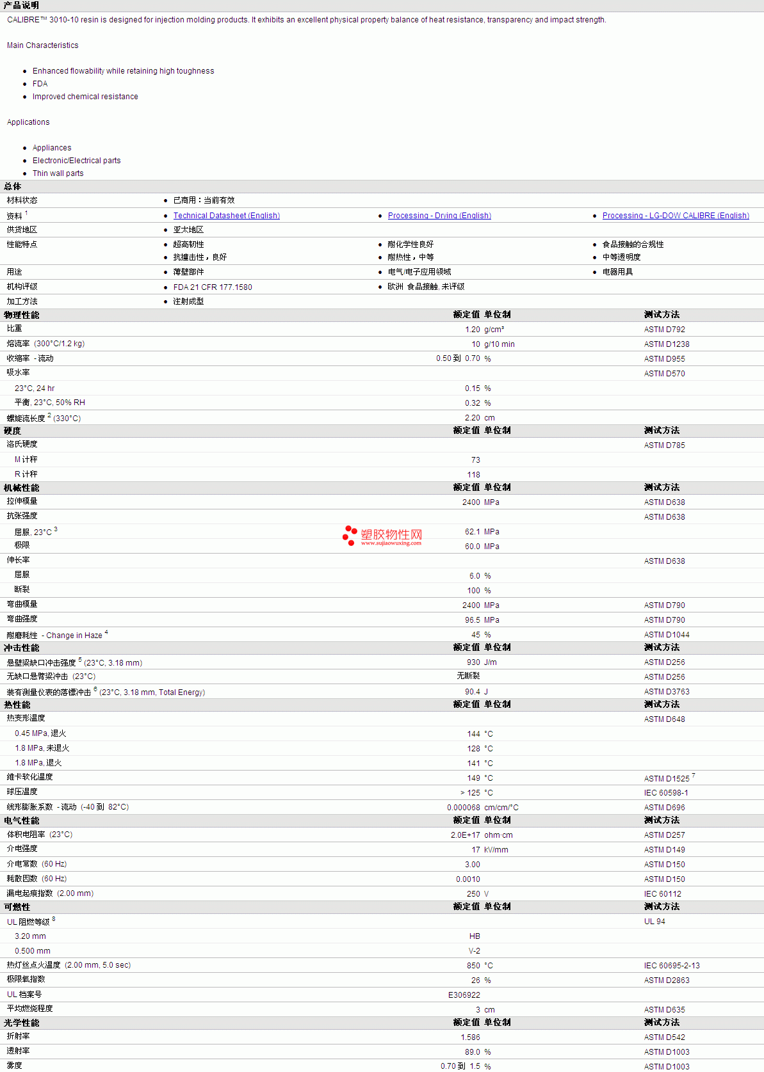Select the ASTM D542 test method
This screenshot has width=764, height=1072.
[x=664, y=1037]
